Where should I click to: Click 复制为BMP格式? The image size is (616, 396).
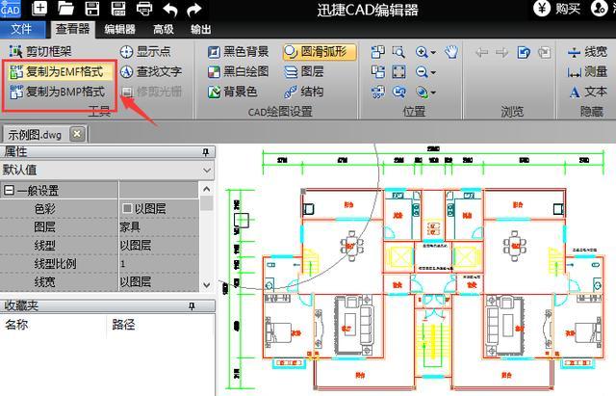pos(58,92)
